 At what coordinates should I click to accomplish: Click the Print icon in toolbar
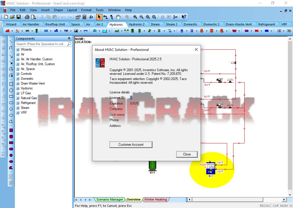[x=27, y=17]
